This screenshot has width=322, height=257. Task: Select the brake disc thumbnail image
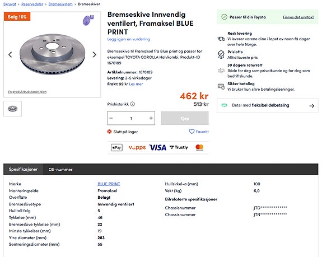coord(12,109)
